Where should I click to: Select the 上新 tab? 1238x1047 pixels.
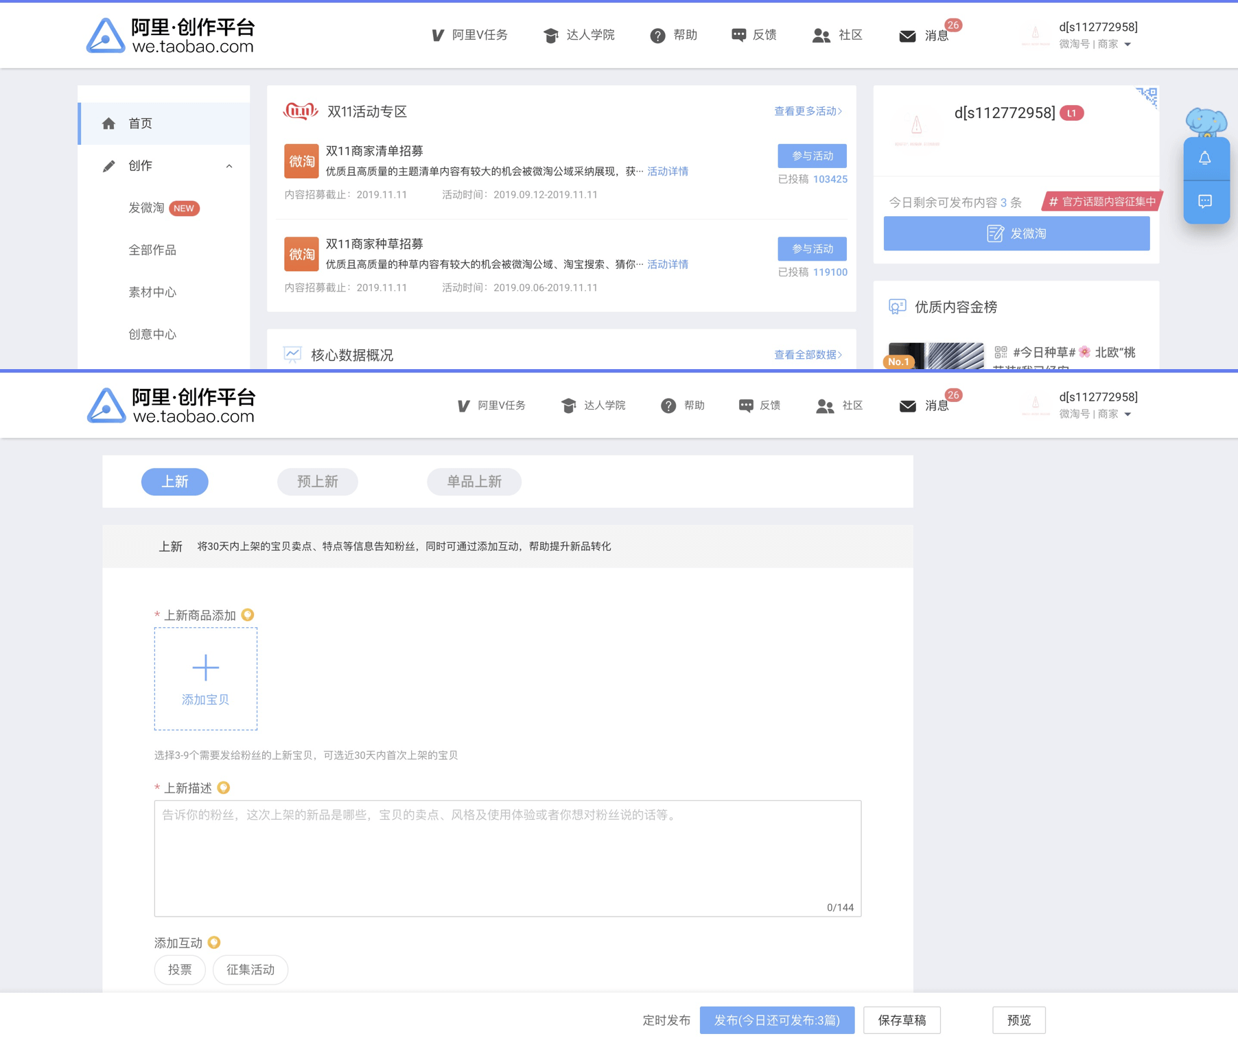pyautogui.click(x=175, y=482)
